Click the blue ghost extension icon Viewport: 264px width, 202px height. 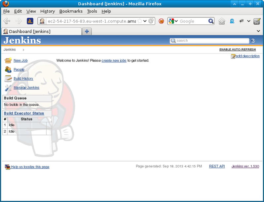pos(232,21)
